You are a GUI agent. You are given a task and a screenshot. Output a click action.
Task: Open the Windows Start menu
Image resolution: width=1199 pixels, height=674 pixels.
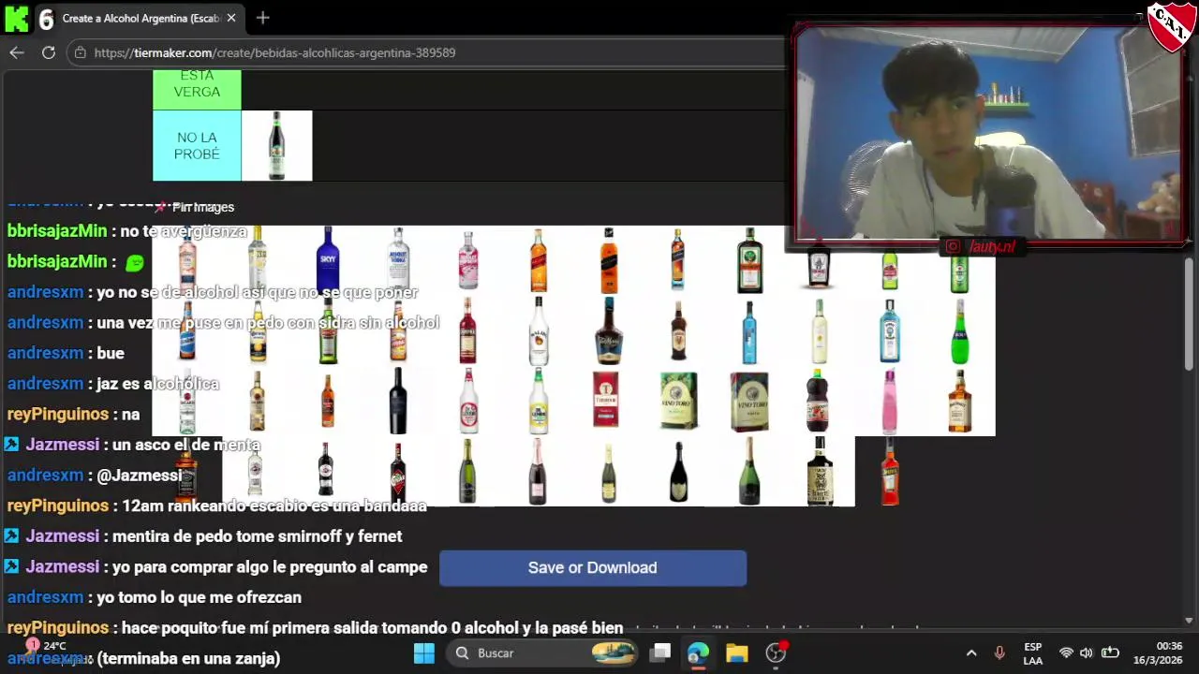(x=424, y=653)
